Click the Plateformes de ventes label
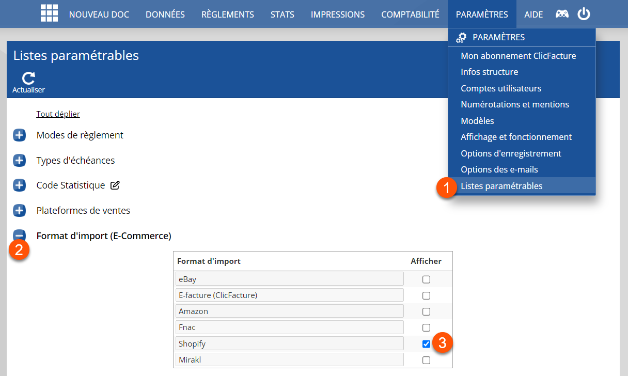 tap(83, 211)
